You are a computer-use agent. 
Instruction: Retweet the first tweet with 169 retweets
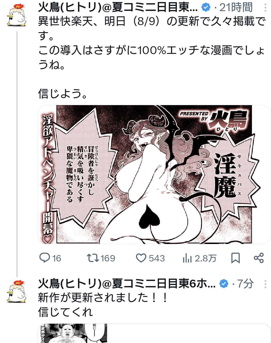point(101,258)
